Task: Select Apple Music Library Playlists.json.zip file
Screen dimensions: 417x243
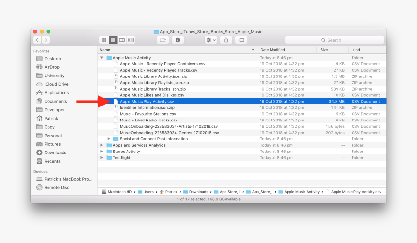Action: click(154, 83)
